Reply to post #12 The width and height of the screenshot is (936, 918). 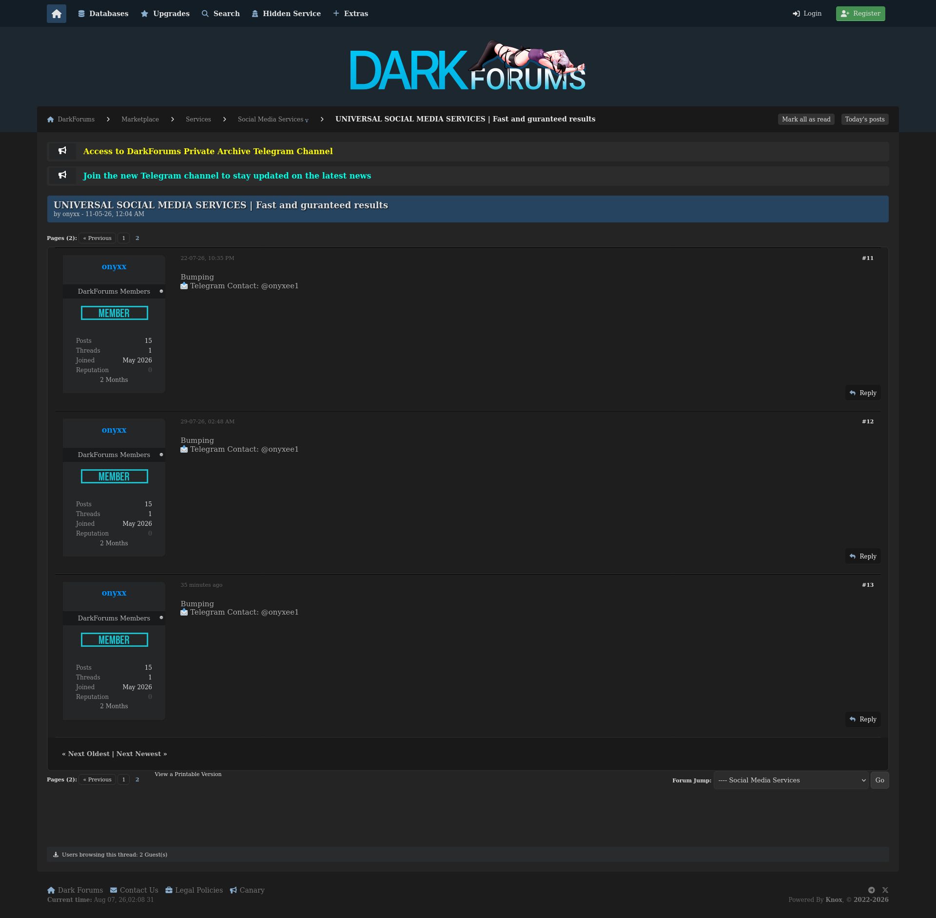[x=863, y=557]
